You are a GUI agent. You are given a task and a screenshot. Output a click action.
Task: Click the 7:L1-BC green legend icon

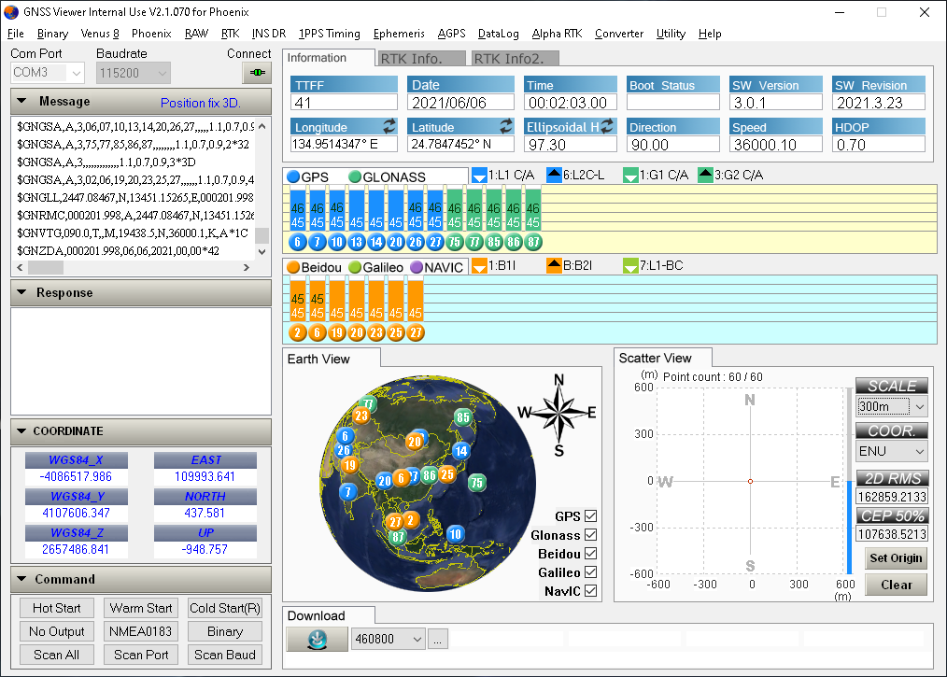coord(630,266)
